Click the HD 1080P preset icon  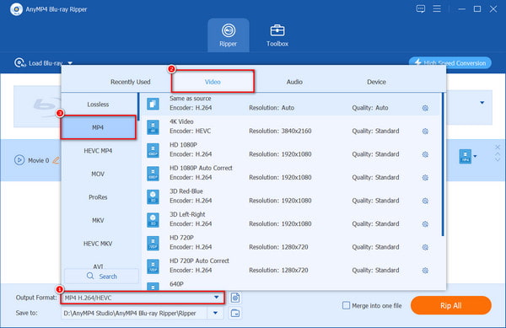[x=153, y=150]
